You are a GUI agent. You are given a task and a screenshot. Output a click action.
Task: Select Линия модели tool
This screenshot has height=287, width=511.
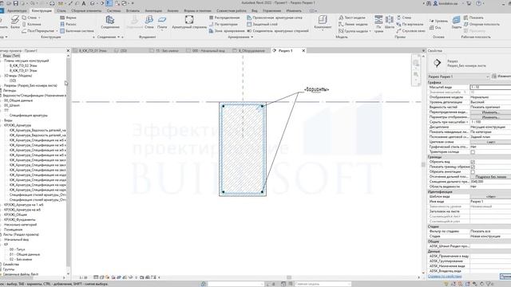353,24
